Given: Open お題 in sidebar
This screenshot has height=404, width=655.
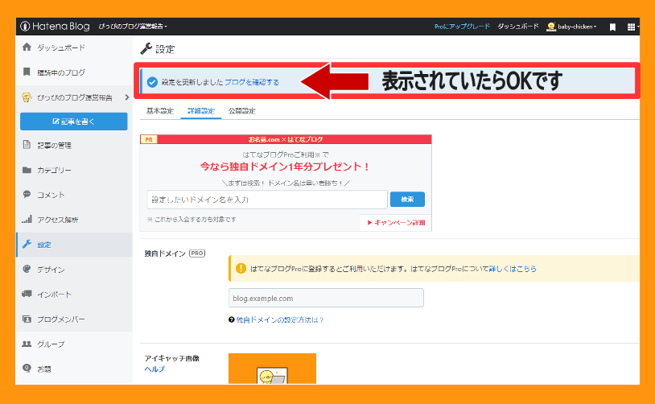Looking at the screenshot, I should 44,369.
